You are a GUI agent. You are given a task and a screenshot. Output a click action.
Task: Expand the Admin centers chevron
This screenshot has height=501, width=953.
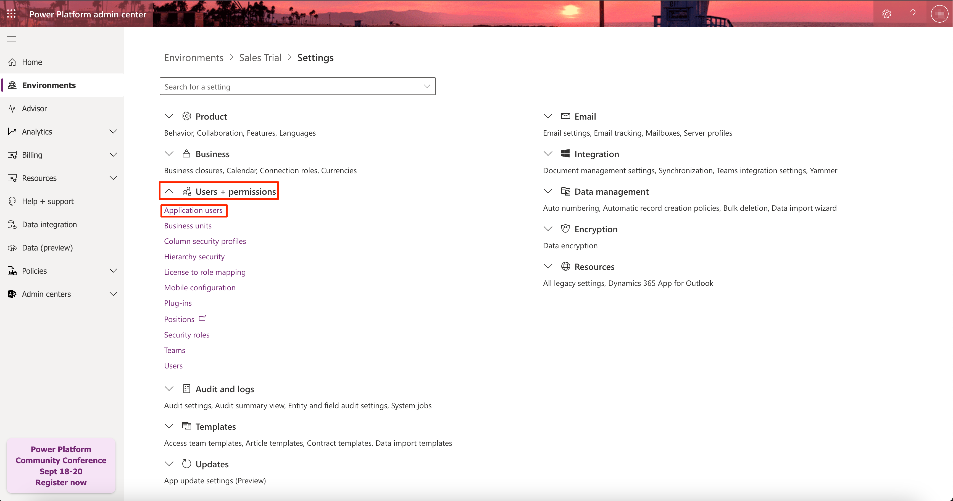click(113, 294)
